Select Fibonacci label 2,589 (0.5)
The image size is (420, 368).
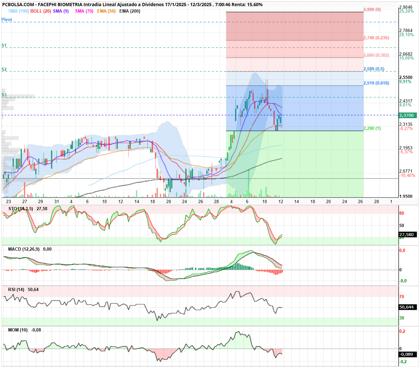[x=374, y=69]
